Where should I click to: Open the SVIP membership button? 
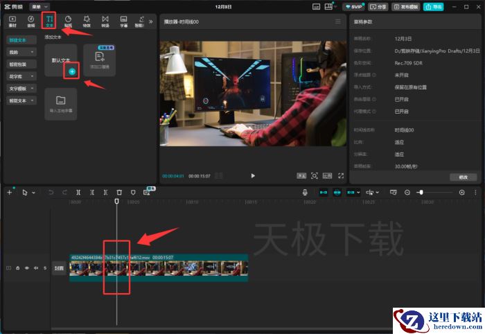tap(354, 7)
